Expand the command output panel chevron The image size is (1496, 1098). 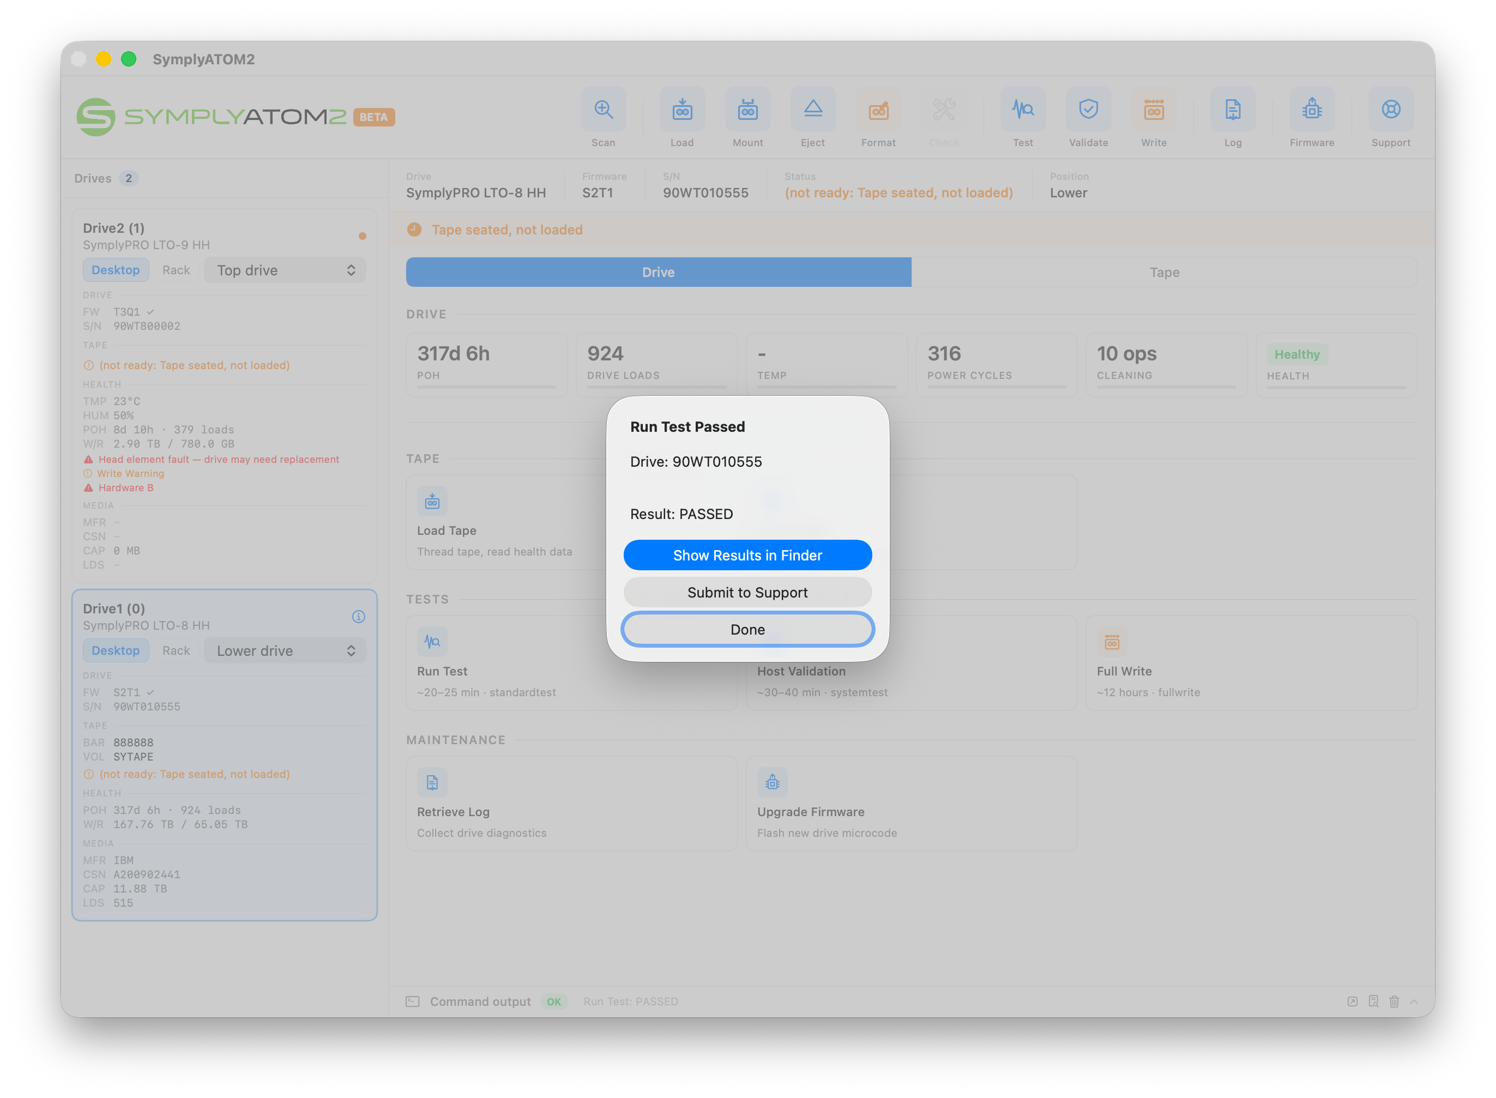pos(1414,1002)
